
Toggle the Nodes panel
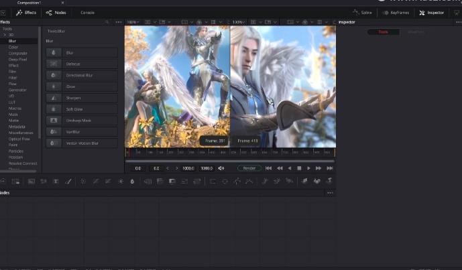click(x=56, y=13)
